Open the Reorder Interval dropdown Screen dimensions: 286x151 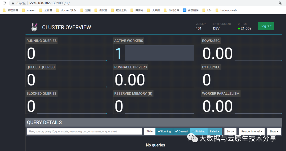click(x=252, y=131)
